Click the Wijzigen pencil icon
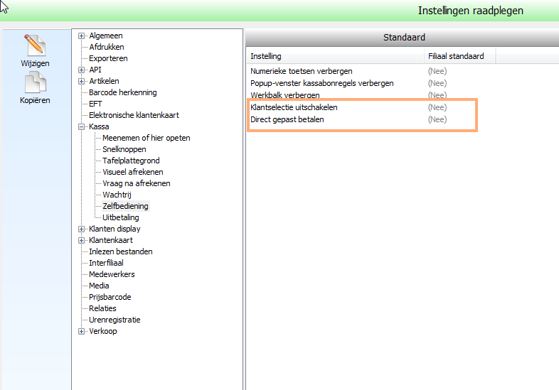Screen dimensions: 559x390 click(35, 45)
